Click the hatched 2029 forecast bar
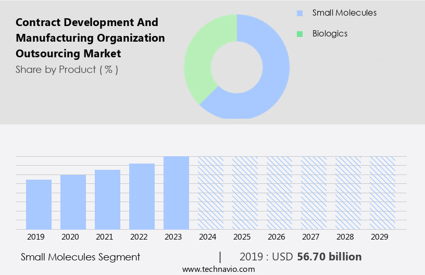425x275 pixels. 383,193
